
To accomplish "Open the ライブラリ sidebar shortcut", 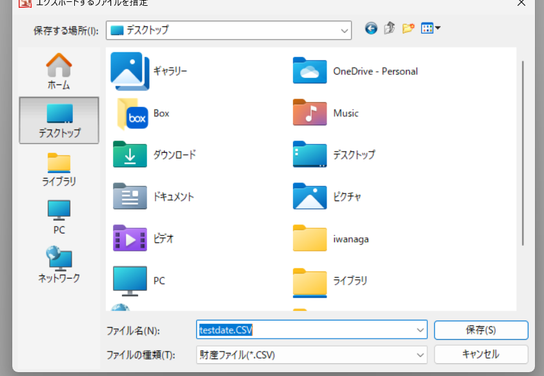I will tap(58, 169).
